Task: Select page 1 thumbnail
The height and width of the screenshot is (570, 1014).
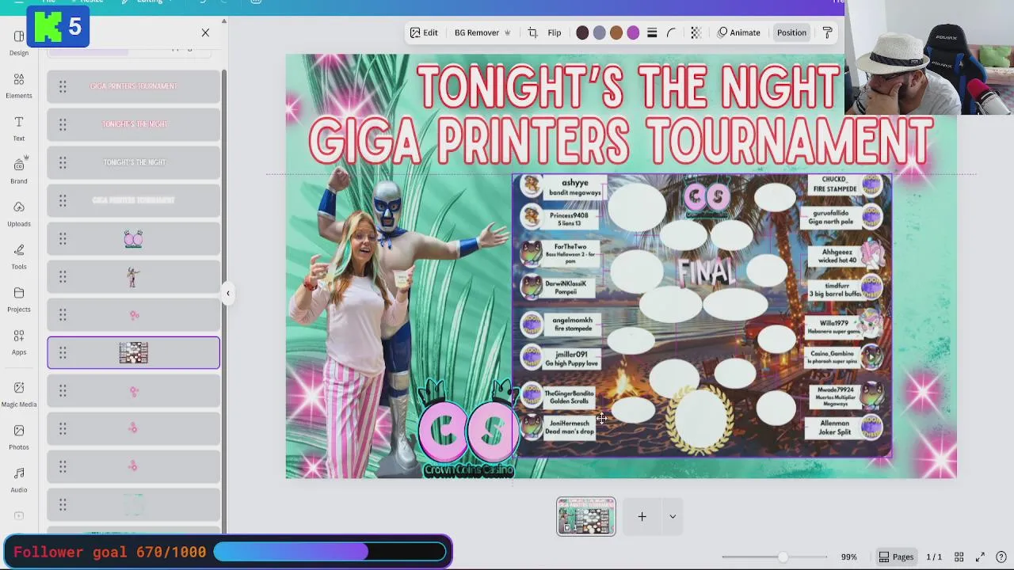Action: coord(586,516)
